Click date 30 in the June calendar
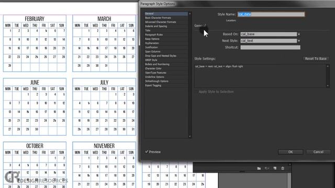This screenshot has height=188, width=335. point(37,129)
